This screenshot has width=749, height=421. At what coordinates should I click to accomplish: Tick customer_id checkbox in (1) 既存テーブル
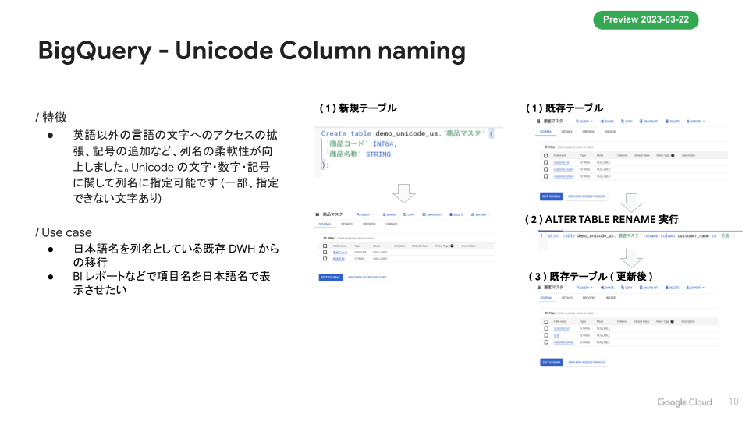coord(546,162)
